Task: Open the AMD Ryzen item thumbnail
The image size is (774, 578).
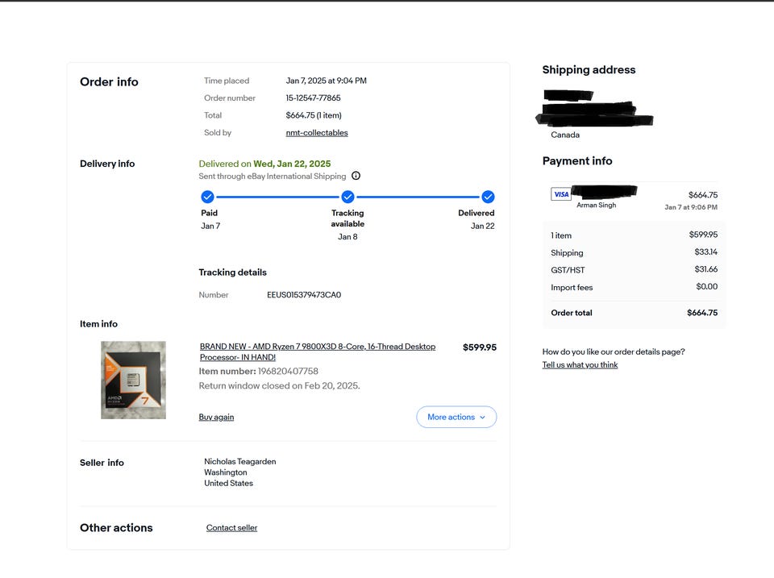Action: pyautogui.click(x=133, y=380)
